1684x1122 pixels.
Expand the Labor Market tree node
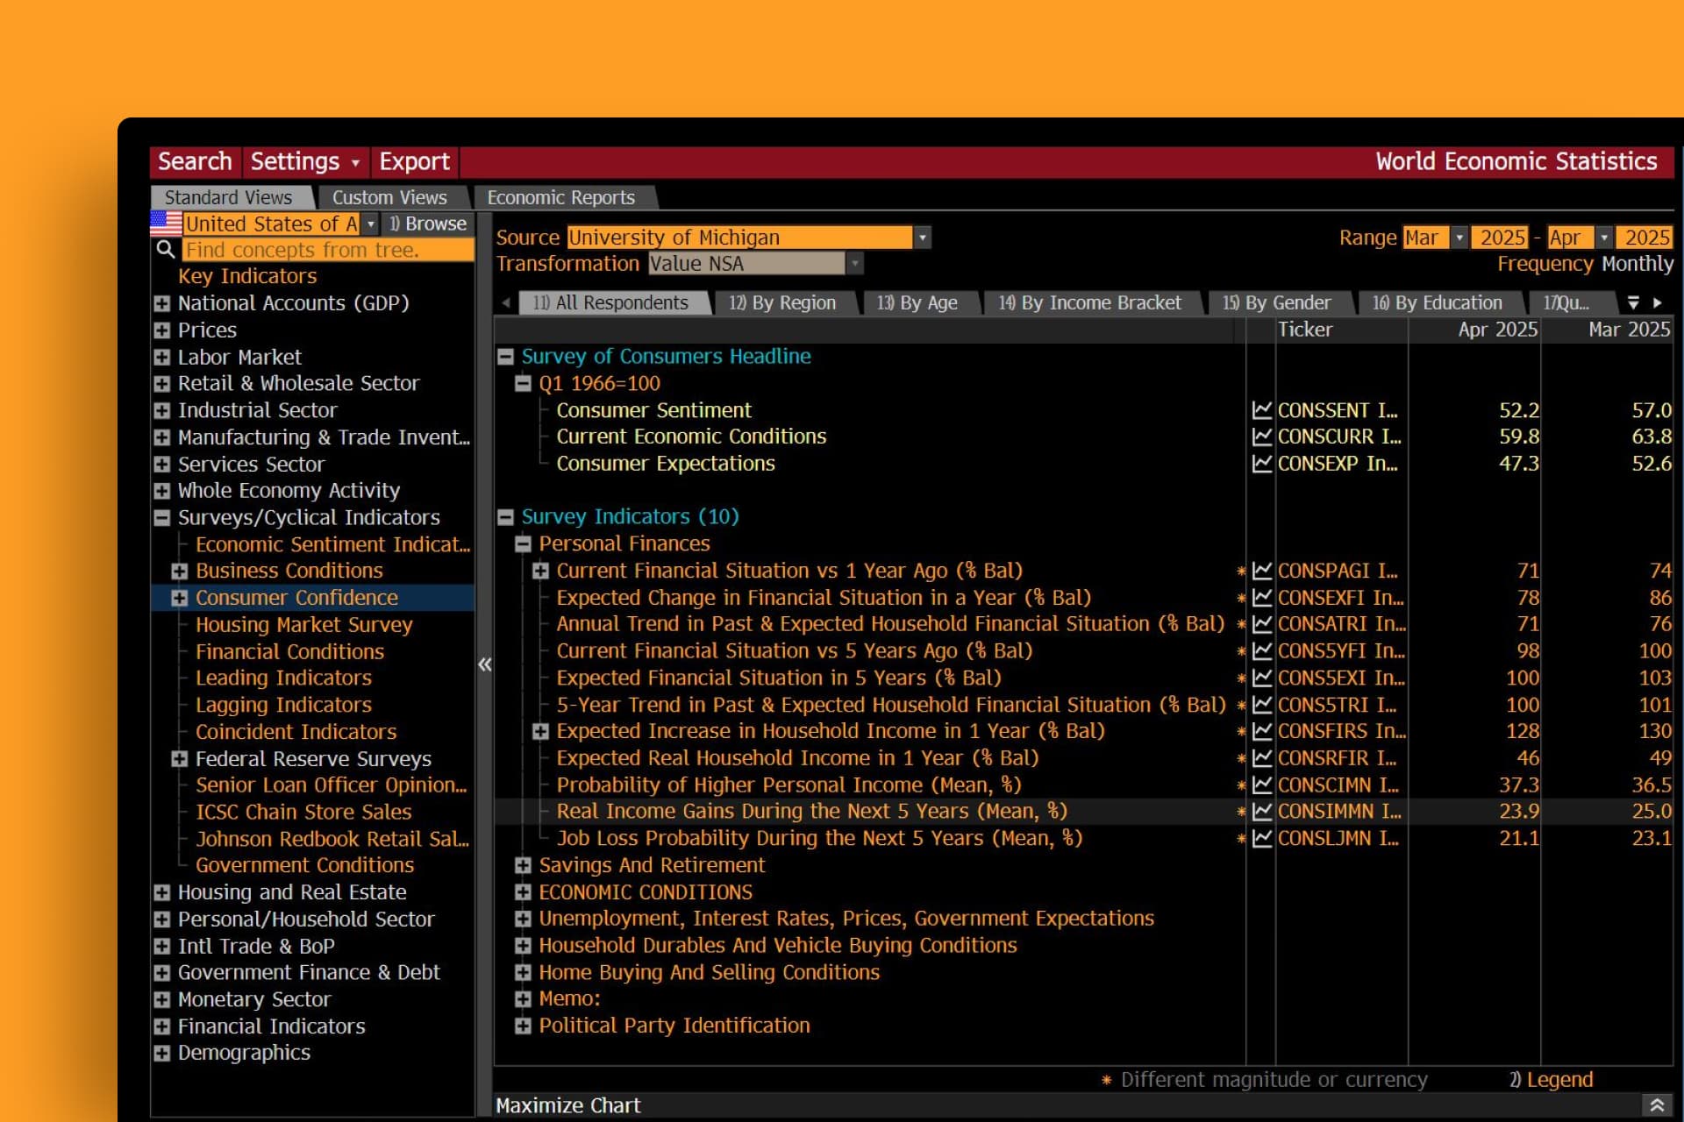[162, 358]
